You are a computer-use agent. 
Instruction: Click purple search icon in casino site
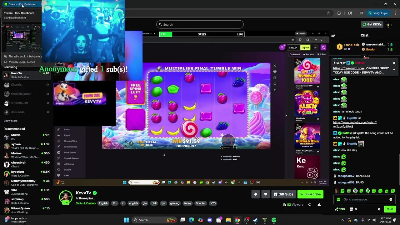tap(323, 47)
